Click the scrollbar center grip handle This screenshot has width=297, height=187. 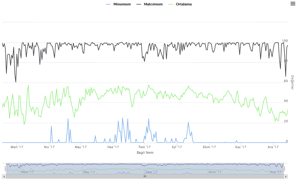[x=145, y=176]
